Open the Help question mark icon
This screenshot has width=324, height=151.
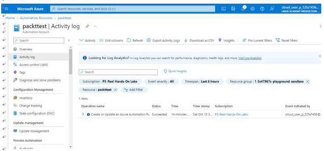click(262, 8)
